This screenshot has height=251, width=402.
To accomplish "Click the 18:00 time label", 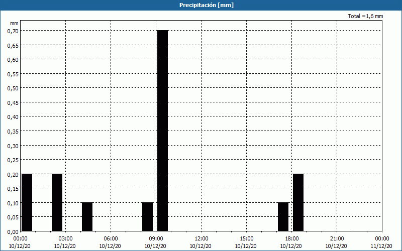I will click(x=292, y=239).
